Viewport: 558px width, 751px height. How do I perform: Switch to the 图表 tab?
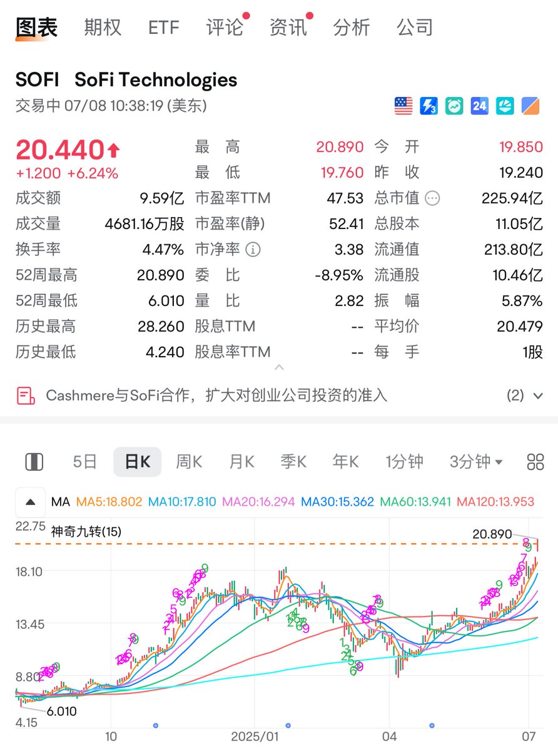[x=36, y=28]
